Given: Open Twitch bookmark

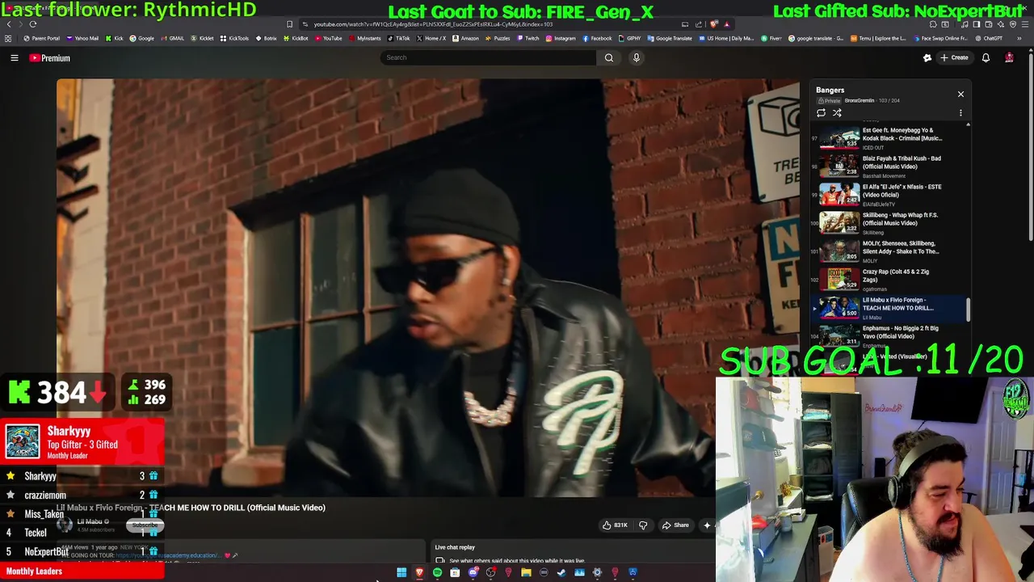Looking at the screenshot, I should [528, 38].
